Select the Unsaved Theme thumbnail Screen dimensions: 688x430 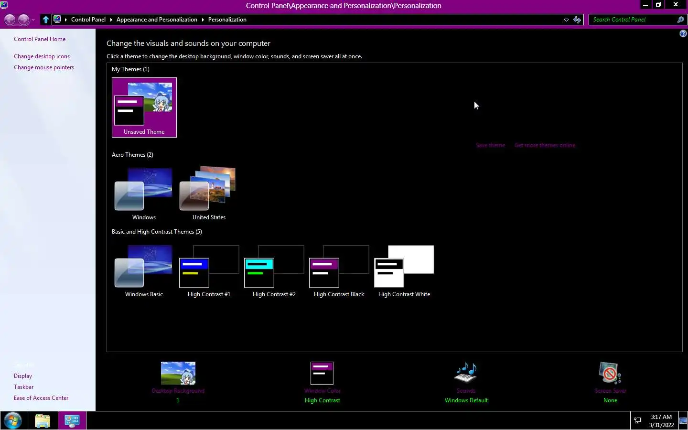pyautogui.click(x=144, y=107)
